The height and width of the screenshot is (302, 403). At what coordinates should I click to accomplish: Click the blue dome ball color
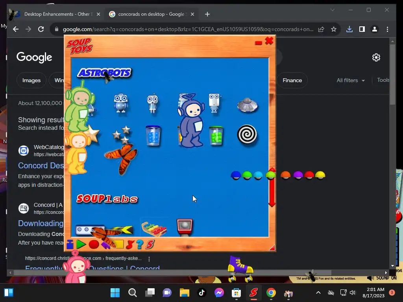click(236, 175)
